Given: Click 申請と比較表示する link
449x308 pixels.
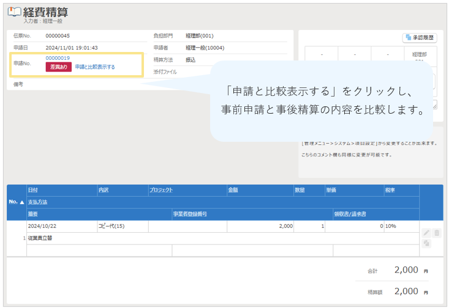Looking at the screenshot, I should click(x=95, y=67).
